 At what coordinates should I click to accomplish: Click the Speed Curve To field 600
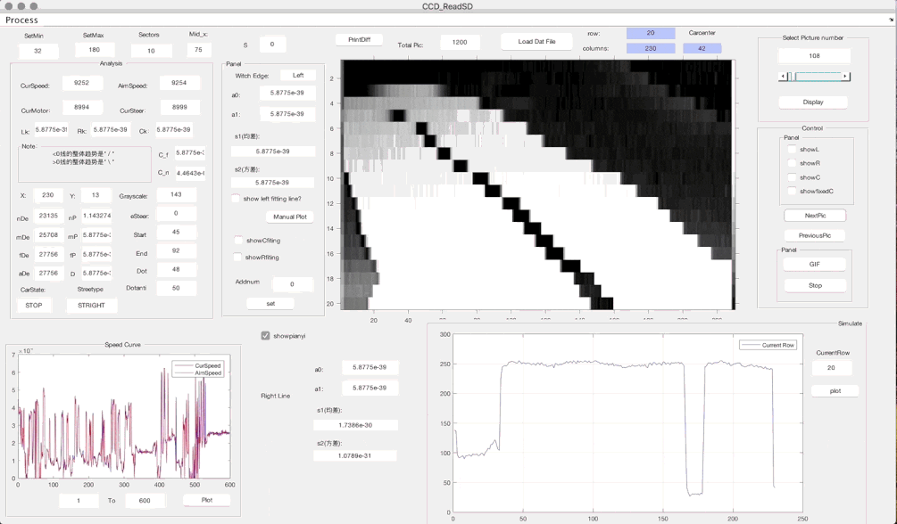[145, 501]
